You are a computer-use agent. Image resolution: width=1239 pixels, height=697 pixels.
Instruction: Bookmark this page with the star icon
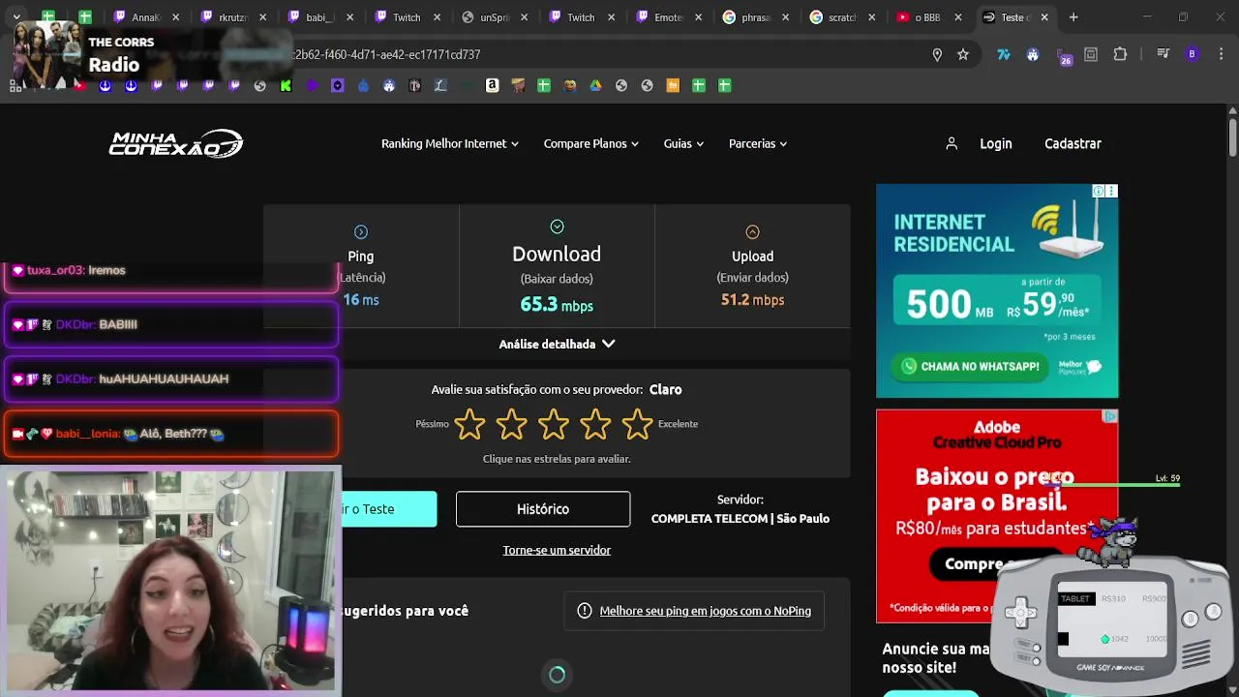click(963, 54)
